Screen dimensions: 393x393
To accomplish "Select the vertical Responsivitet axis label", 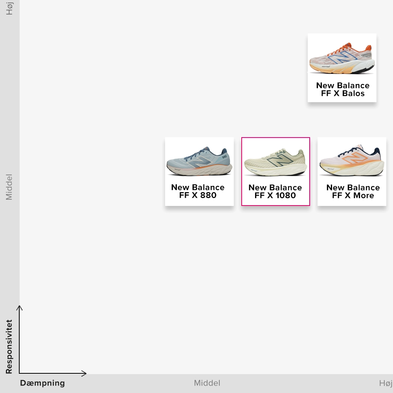I will point(9,346).
